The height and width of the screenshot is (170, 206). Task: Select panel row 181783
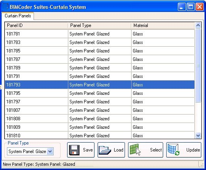100,42
